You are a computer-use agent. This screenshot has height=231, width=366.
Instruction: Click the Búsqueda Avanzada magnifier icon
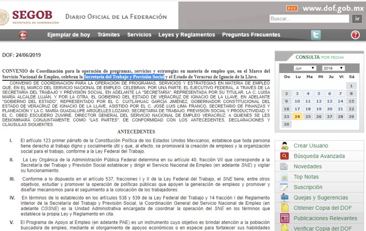(285, 156)
